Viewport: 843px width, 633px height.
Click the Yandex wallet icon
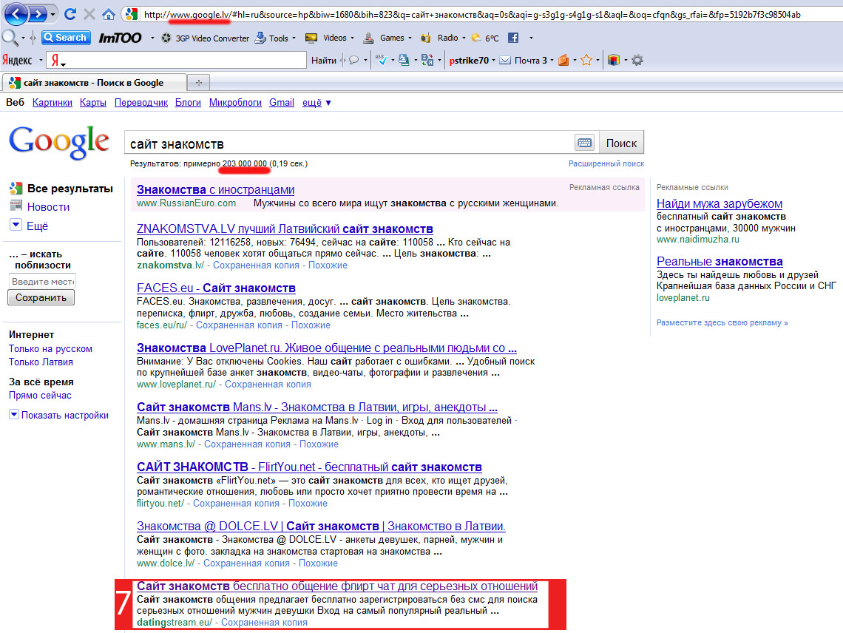[563, 60]
